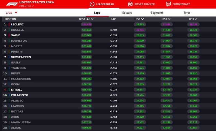Click the LIVE label text
Screen dimensions: 216x131
point(9,13)
